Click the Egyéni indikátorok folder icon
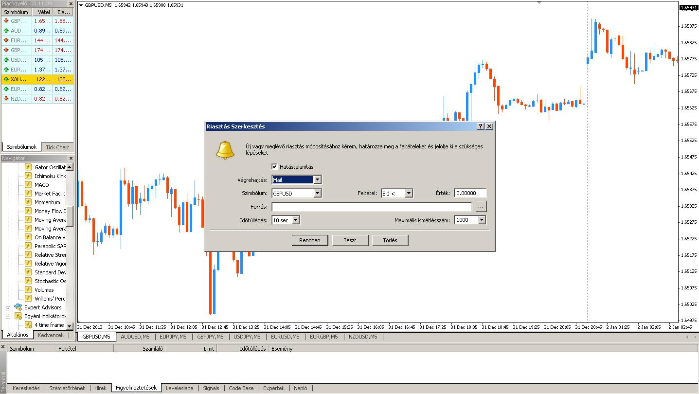The image size is (699, 394). tap(18, 316)
